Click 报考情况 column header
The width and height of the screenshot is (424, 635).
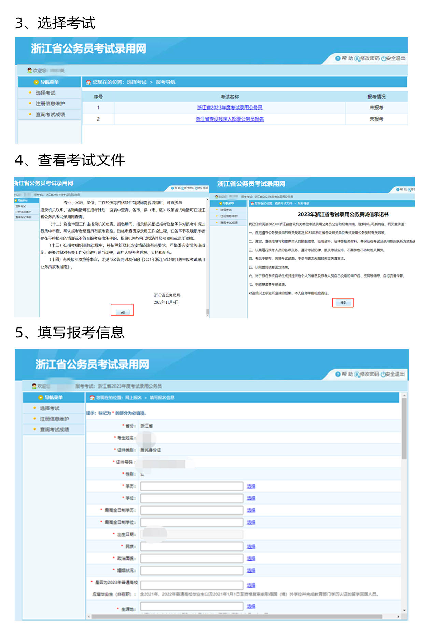coord(376,97)
